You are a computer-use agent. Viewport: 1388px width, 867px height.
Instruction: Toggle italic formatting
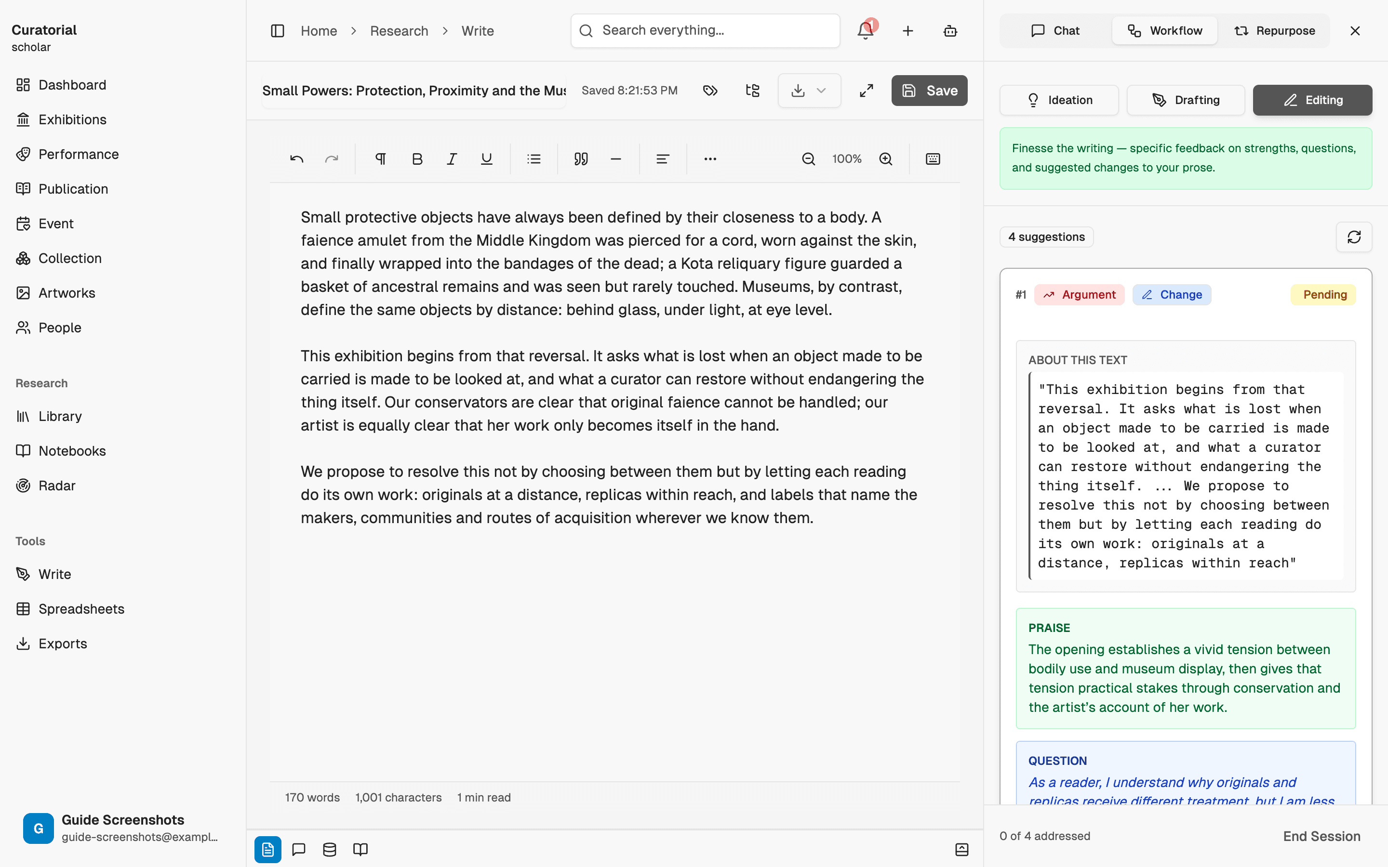tap(452, 159)
